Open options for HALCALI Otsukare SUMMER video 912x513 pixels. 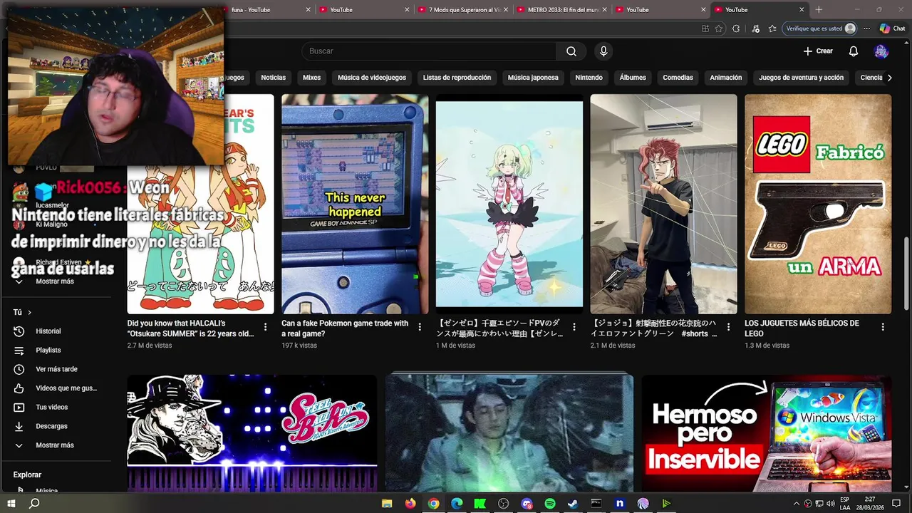pos(266,327)
